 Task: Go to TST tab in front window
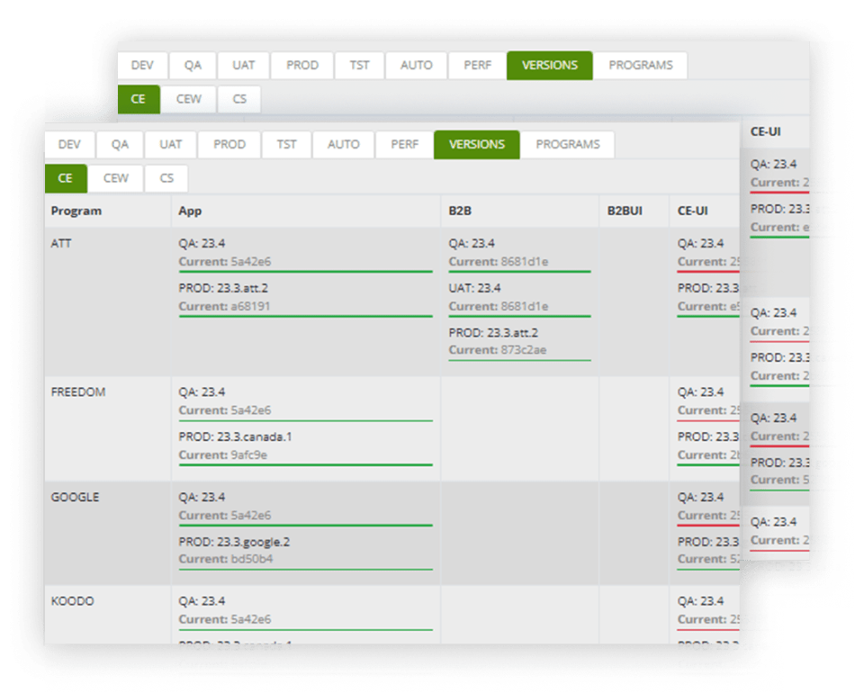tap(286, 145)
